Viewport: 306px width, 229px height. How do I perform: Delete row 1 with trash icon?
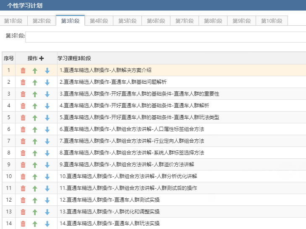[23, 71]
